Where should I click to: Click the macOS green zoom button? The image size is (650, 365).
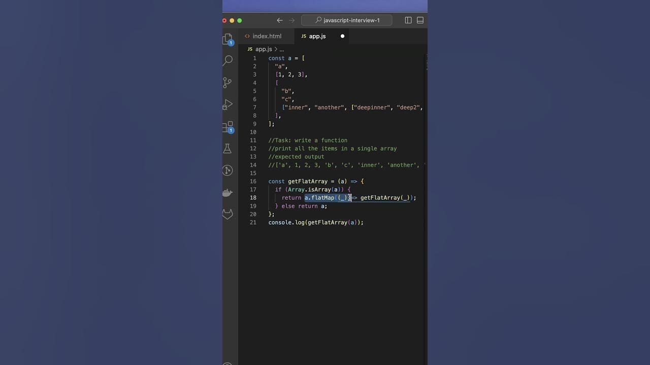tap(240, 20)
